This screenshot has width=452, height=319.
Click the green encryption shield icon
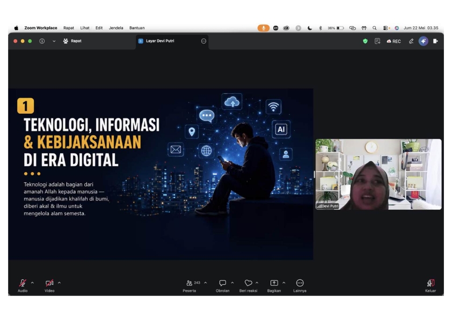point(365,41)
